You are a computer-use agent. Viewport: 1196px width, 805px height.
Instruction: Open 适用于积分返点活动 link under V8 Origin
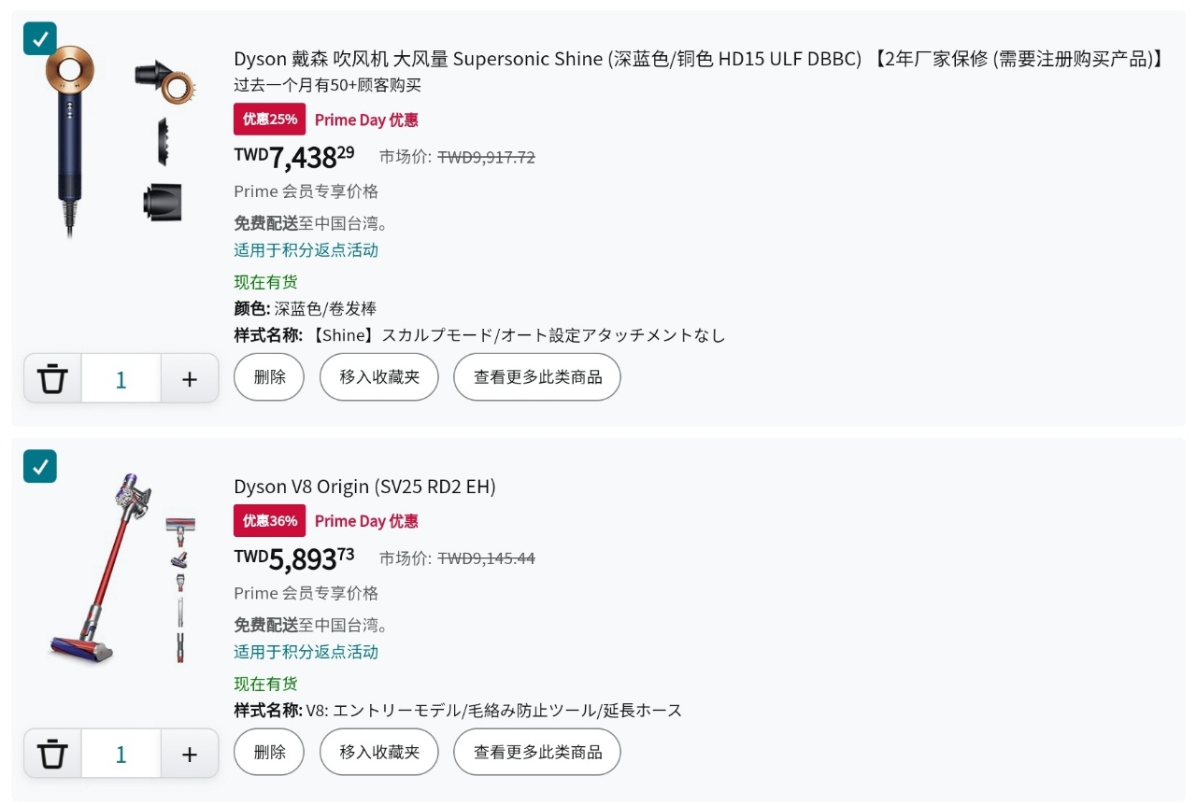pos(306,652)
